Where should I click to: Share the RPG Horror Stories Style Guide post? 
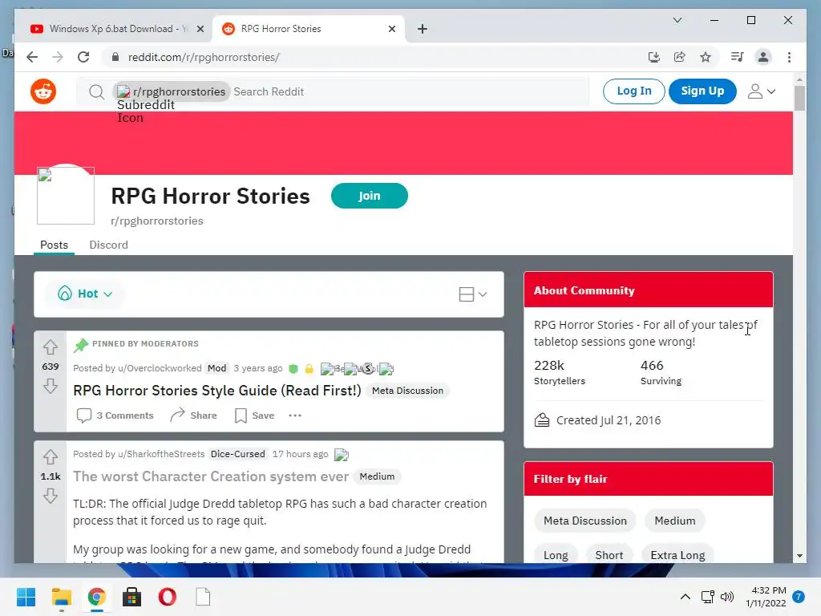tap(193, 415)
